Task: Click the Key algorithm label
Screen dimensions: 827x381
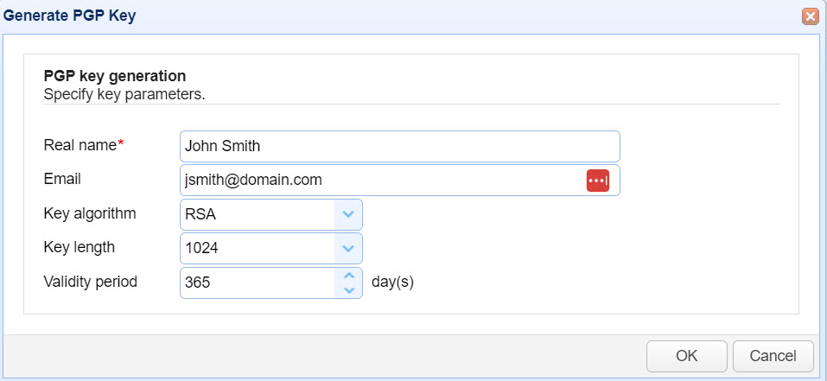Action: point(89,213)
